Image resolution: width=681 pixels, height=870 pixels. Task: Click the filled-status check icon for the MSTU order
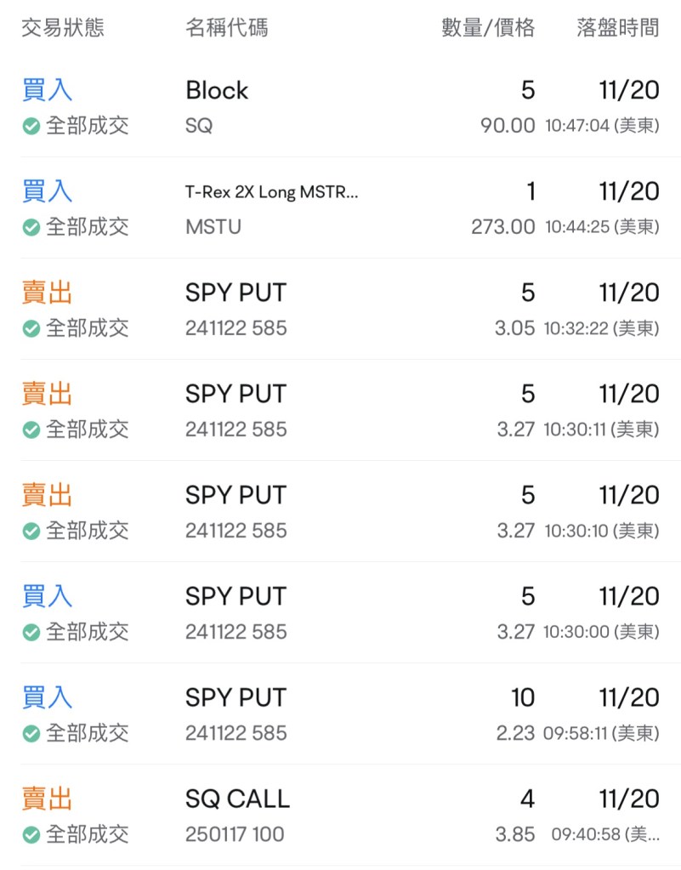point(31,228)
